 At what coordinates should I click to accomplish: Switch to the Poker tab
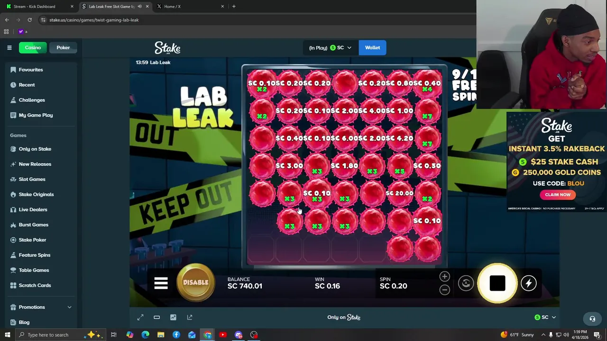pos(63,47)
